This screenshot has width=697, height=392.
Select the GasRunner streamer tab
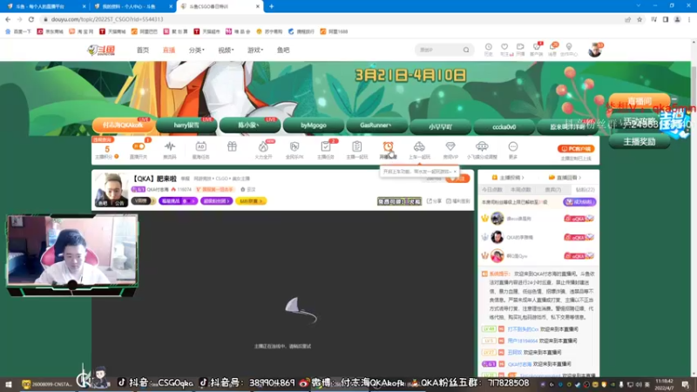[x=377, y=125]
